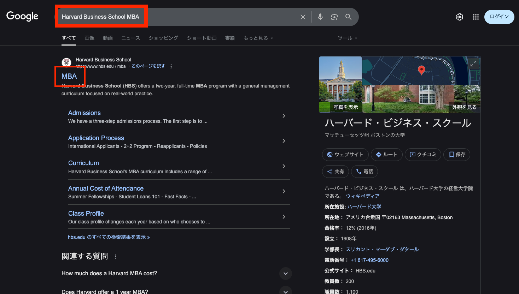Screen dimensions: 519x294
Task: Submit search with magnifying glass icon
Action: point(349,17)
